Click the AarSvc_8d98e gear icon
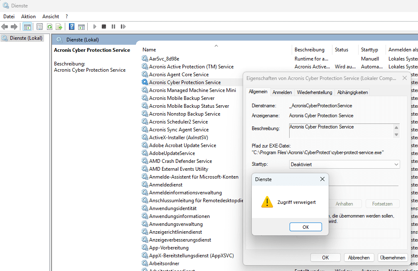 (x=145, y=58)
